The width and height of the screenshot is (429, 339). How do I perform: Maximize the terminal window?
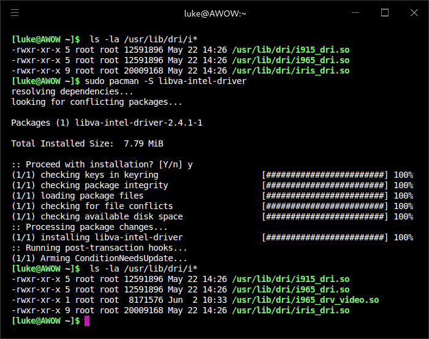point(385,13)
